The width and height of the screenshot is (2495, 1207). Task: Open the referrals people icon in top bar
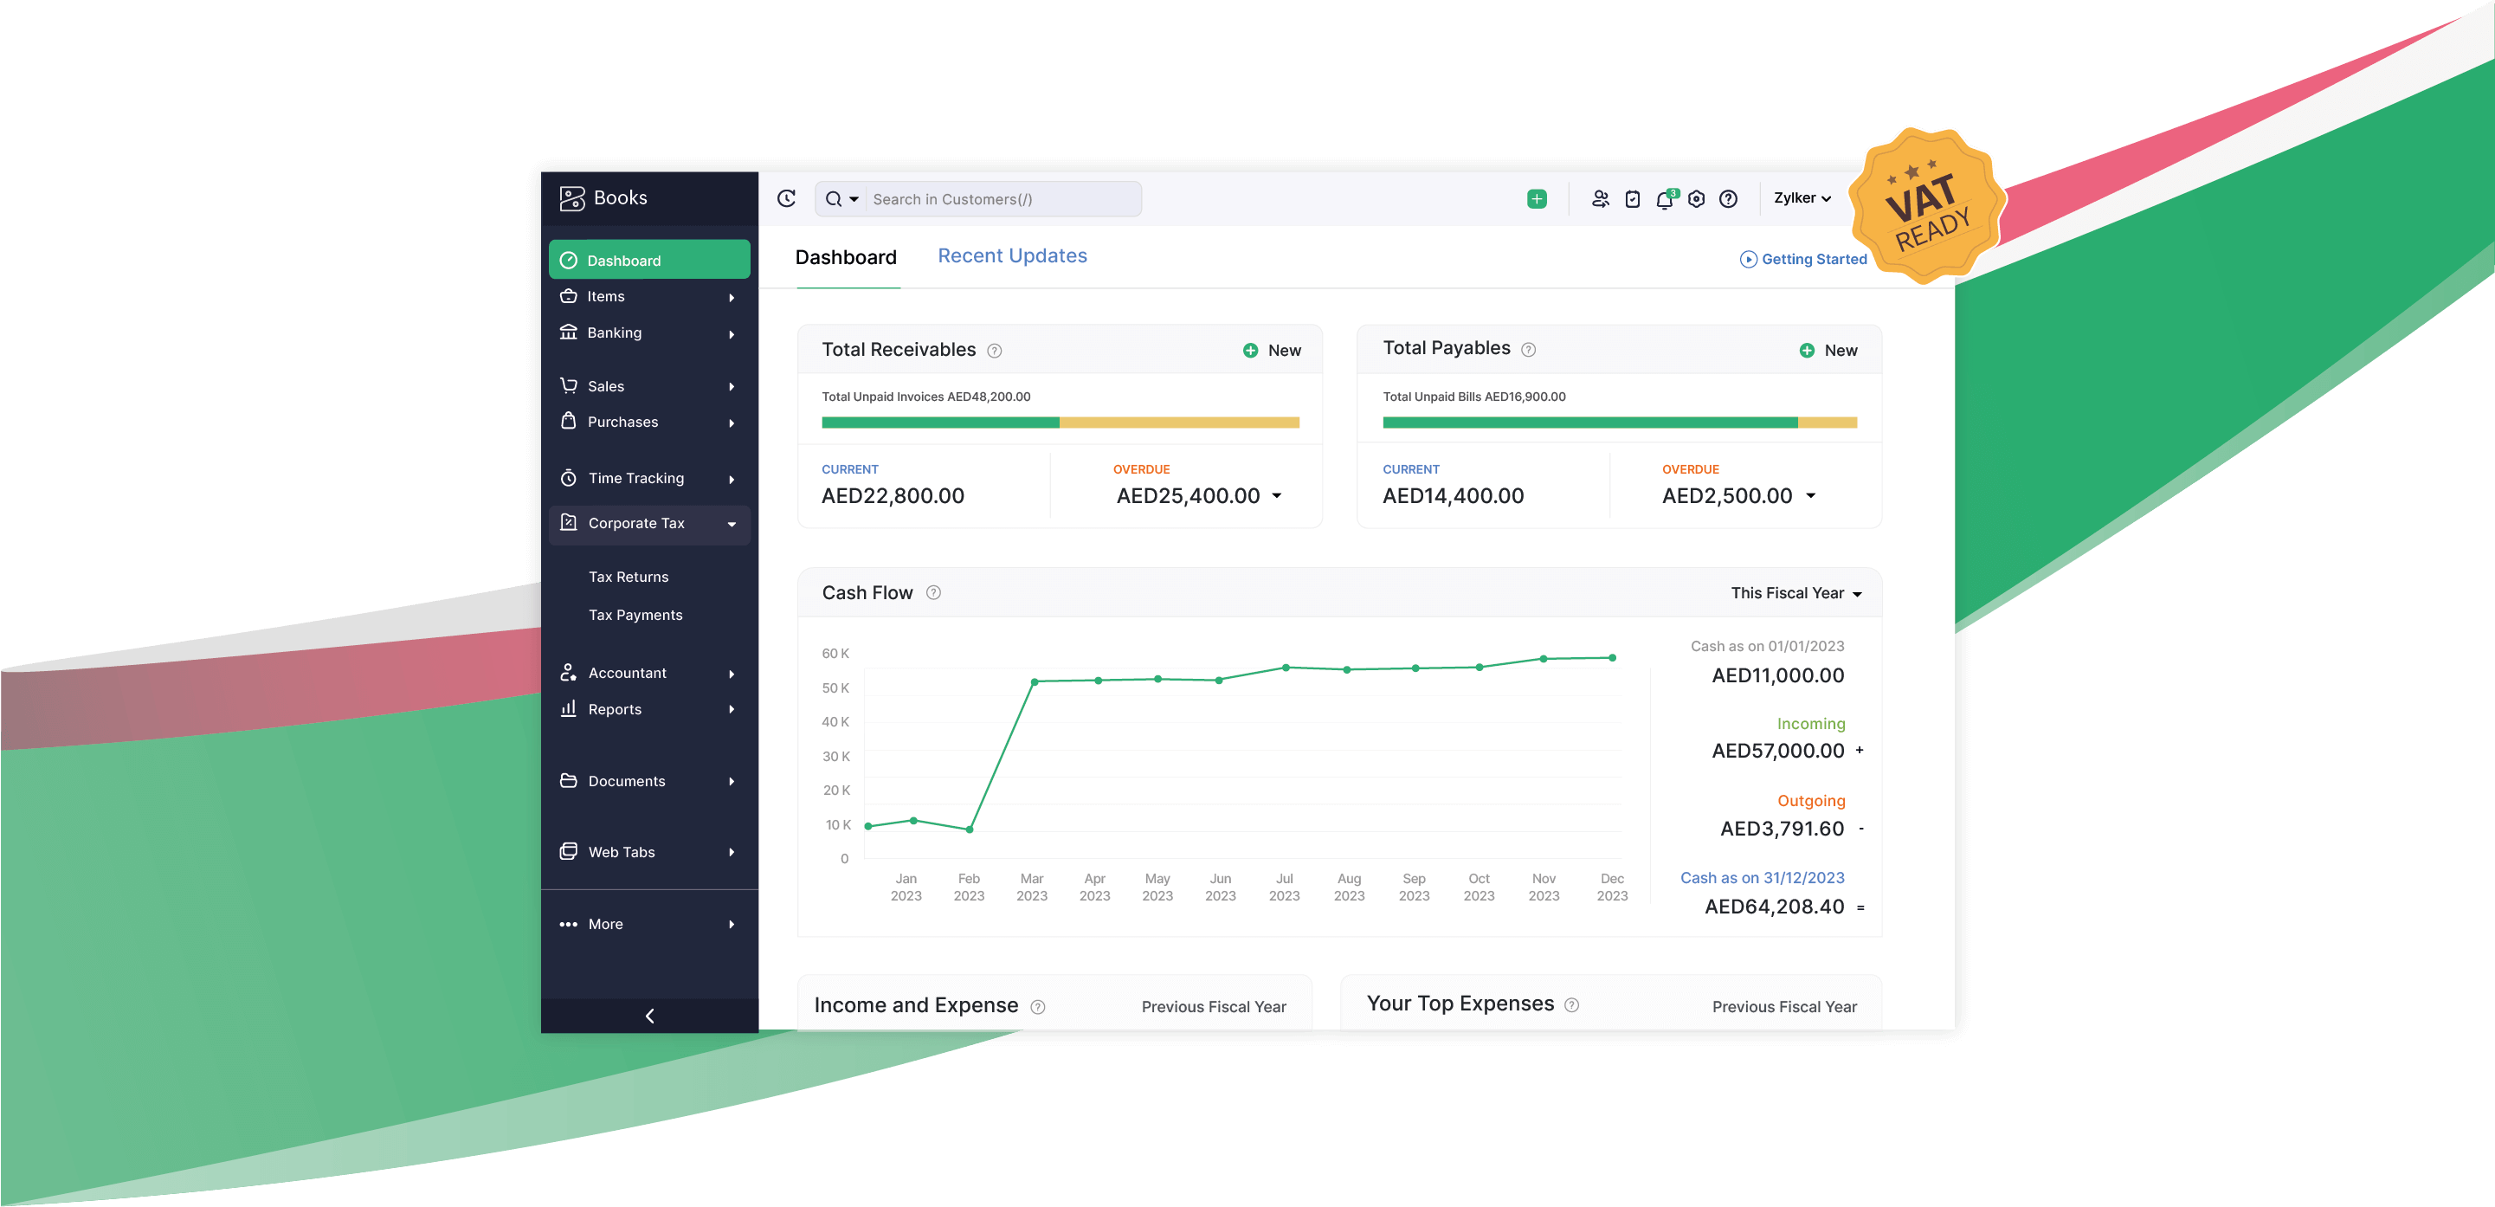pos(1600,199)
